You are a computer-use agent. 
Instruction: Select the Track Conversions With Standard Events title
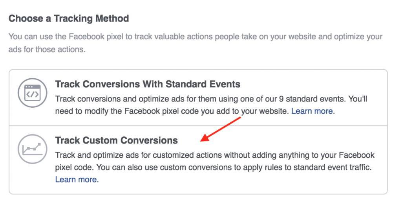click(x=148, y=84)
